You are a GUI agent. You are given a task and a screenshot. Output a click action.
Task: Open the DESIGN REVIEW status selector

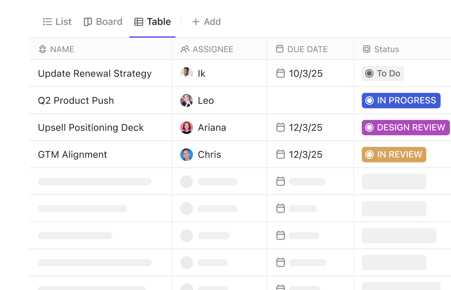point(405,128)
